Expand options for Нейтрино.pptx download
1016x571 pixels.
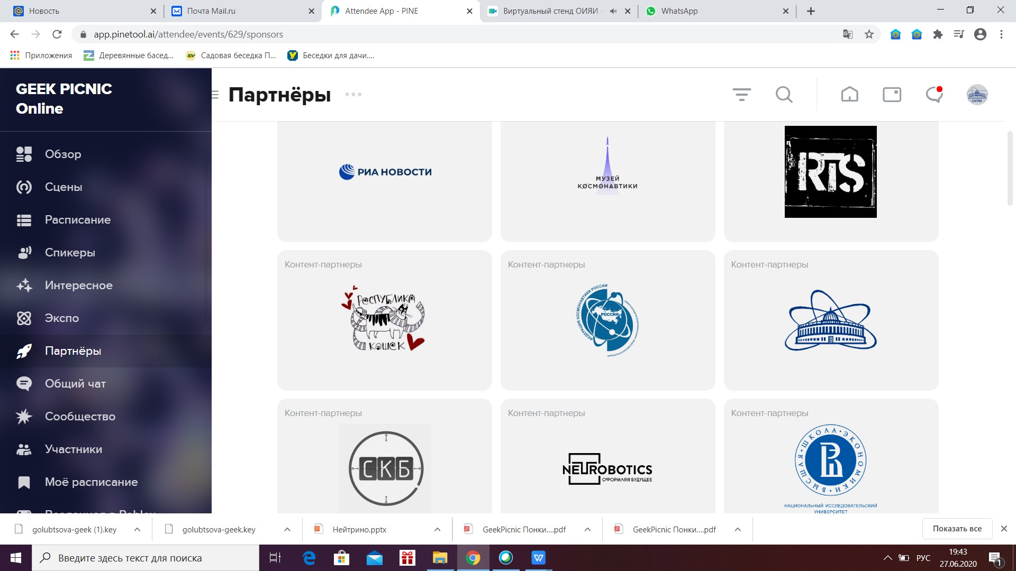437,529
